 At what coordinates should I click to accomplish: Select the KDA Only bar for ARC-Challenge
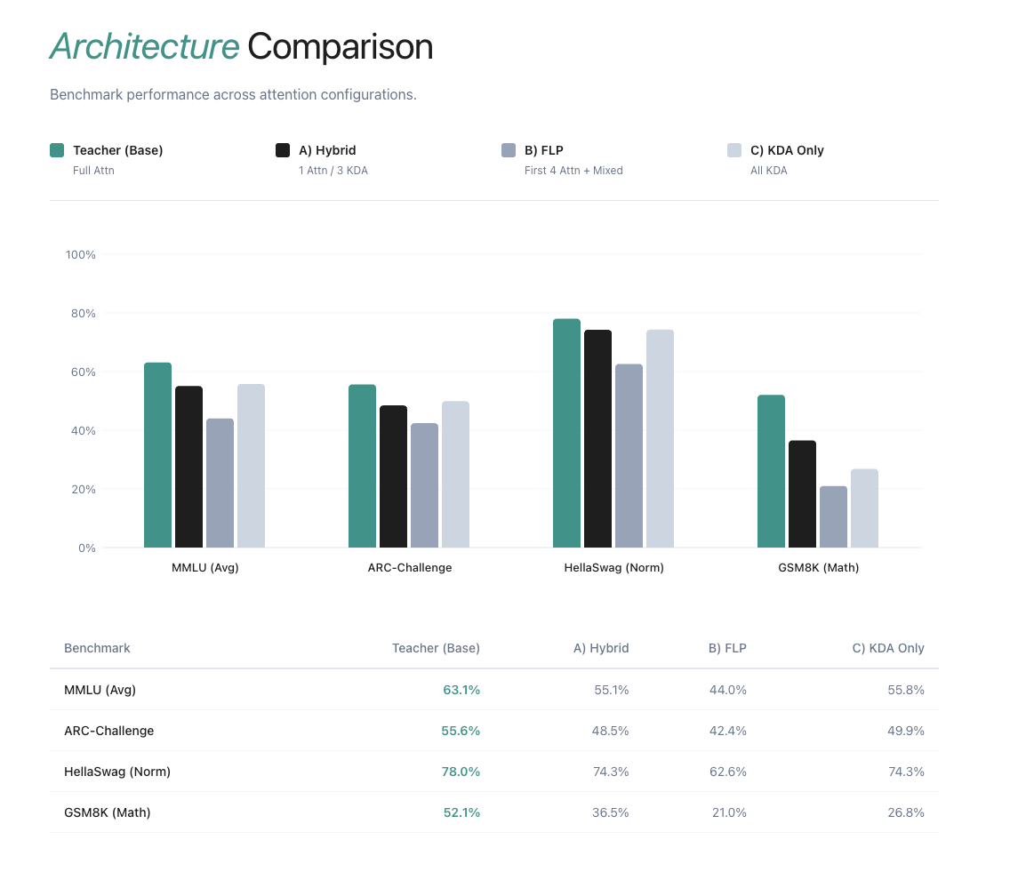pyautogui.click(x=455, y=475)
